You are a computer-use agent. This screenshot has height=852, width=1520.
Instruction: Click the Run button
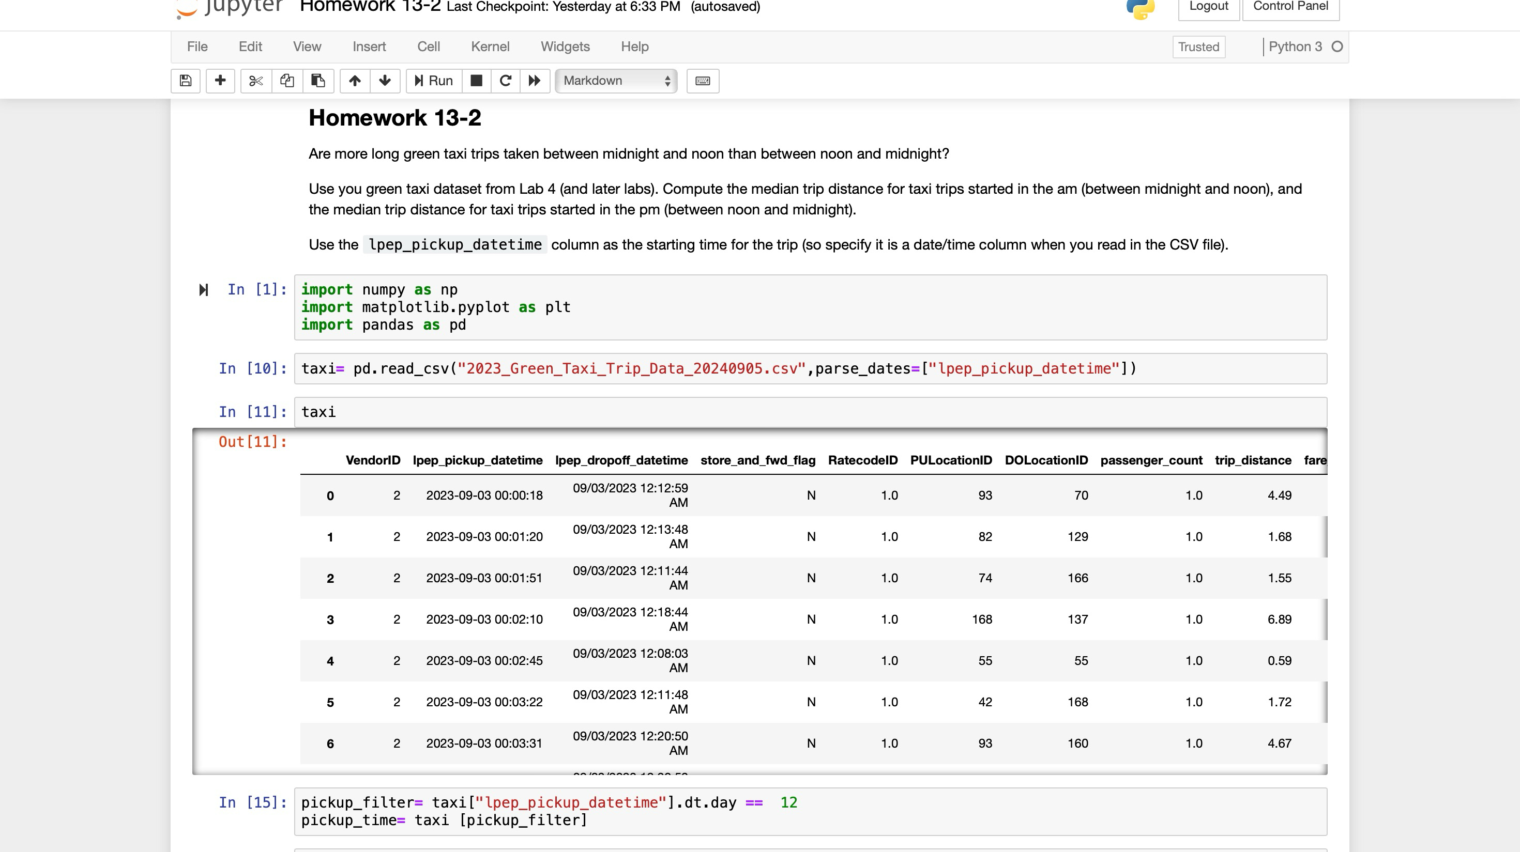tap(434, 81)
